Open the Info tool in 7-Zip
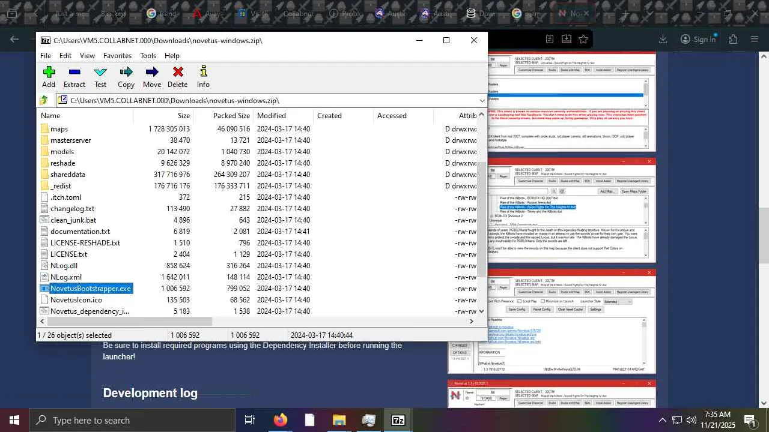The height and width of the screenshot is (432, 769). [x=203, y=77]
